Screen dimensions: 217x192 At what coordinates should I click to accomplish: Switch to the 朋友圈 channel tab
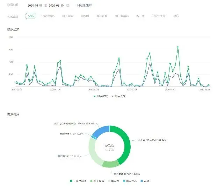85,16
